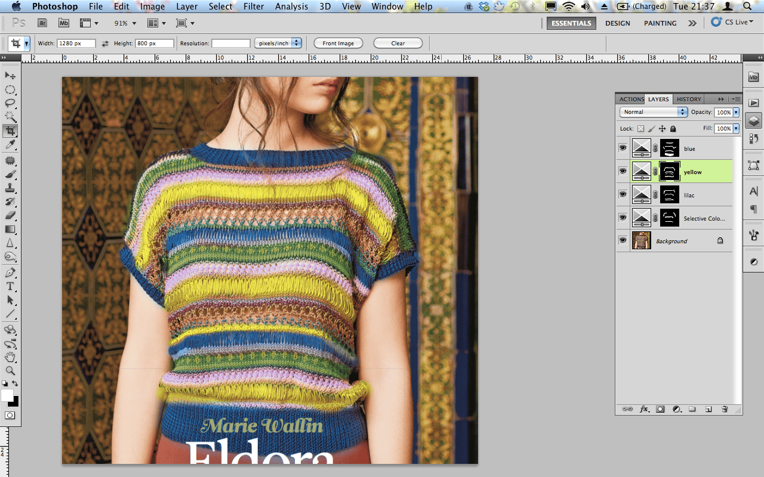Image resolution: width=764 pixels, height=477 pixels.
Task: Switch to the Actions tab
Action: click(x=631, y=99)
